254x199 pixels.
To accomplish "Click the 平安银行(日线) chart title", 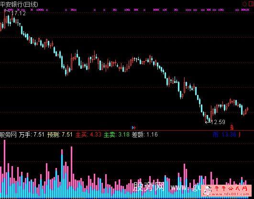I will pos(19,4).
